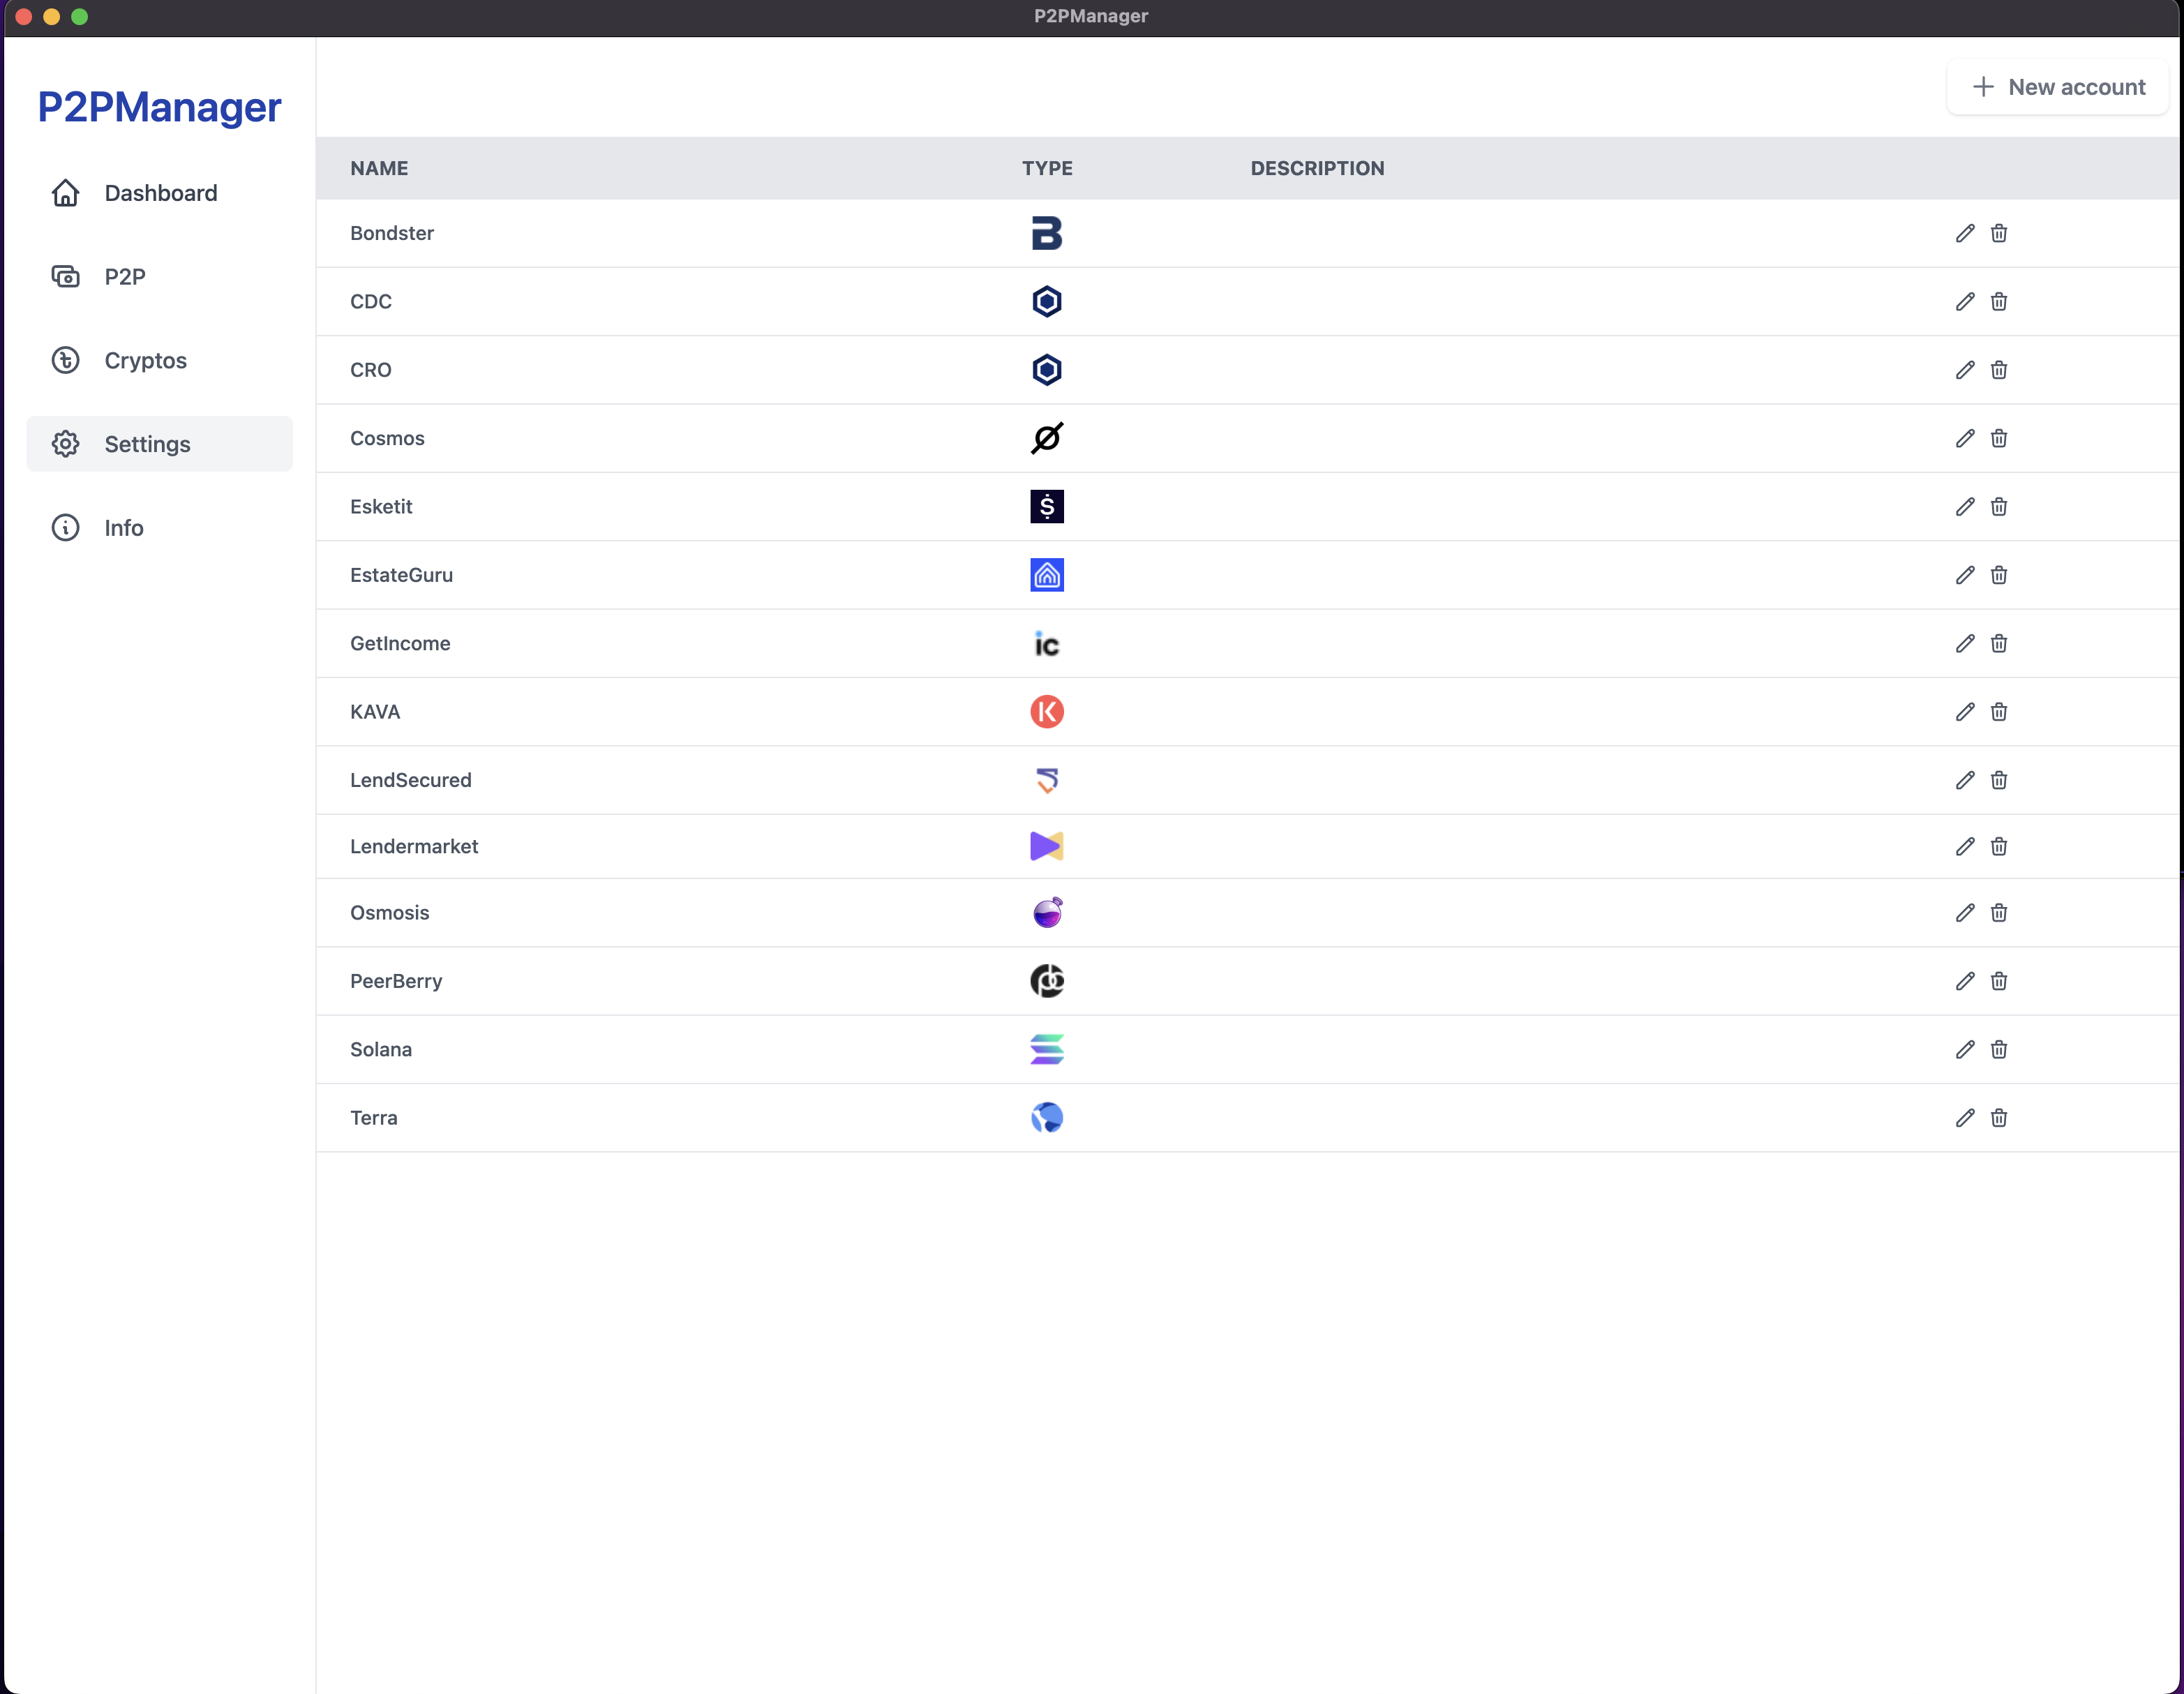The width and height of the screenshot is (2184, 1694).
Task: Click the edit pencil for Bondster
Action: click(1964, 233)
